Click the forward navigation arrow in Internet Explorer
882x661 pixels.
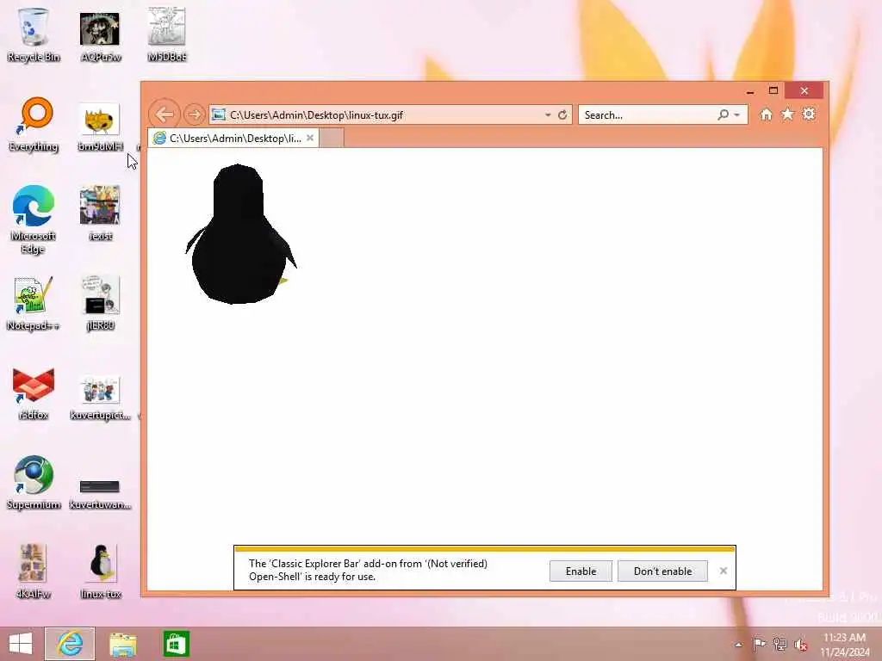[x=195, y=114]
